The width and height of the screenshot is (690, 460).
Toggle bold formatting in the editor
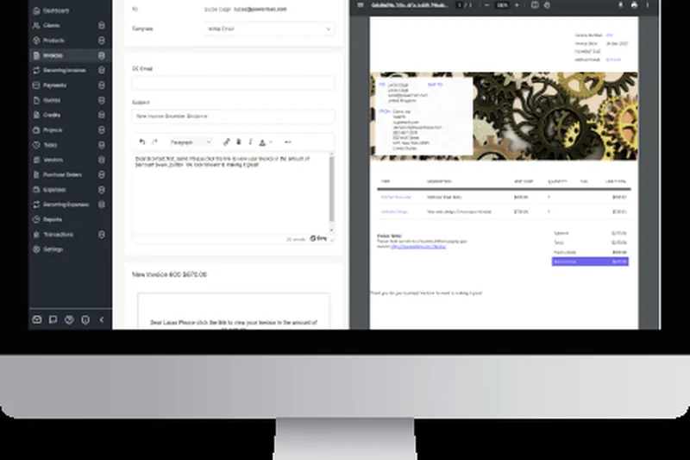pyautogui.click(x=239, y=142)
